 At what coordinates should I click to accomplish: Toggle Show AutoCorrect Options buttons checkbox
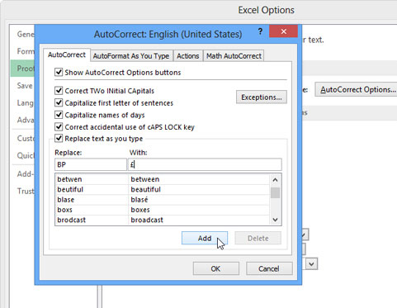[59, 73]
